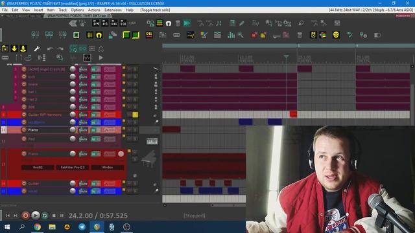Click the 24.2.00 / 0:57.525 time display
Screen dimensions: 415x233
(98, 216)
